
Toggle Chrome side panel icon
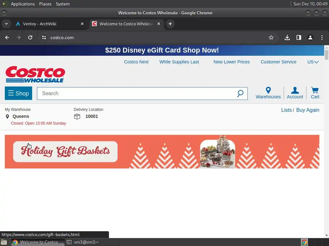299,37
